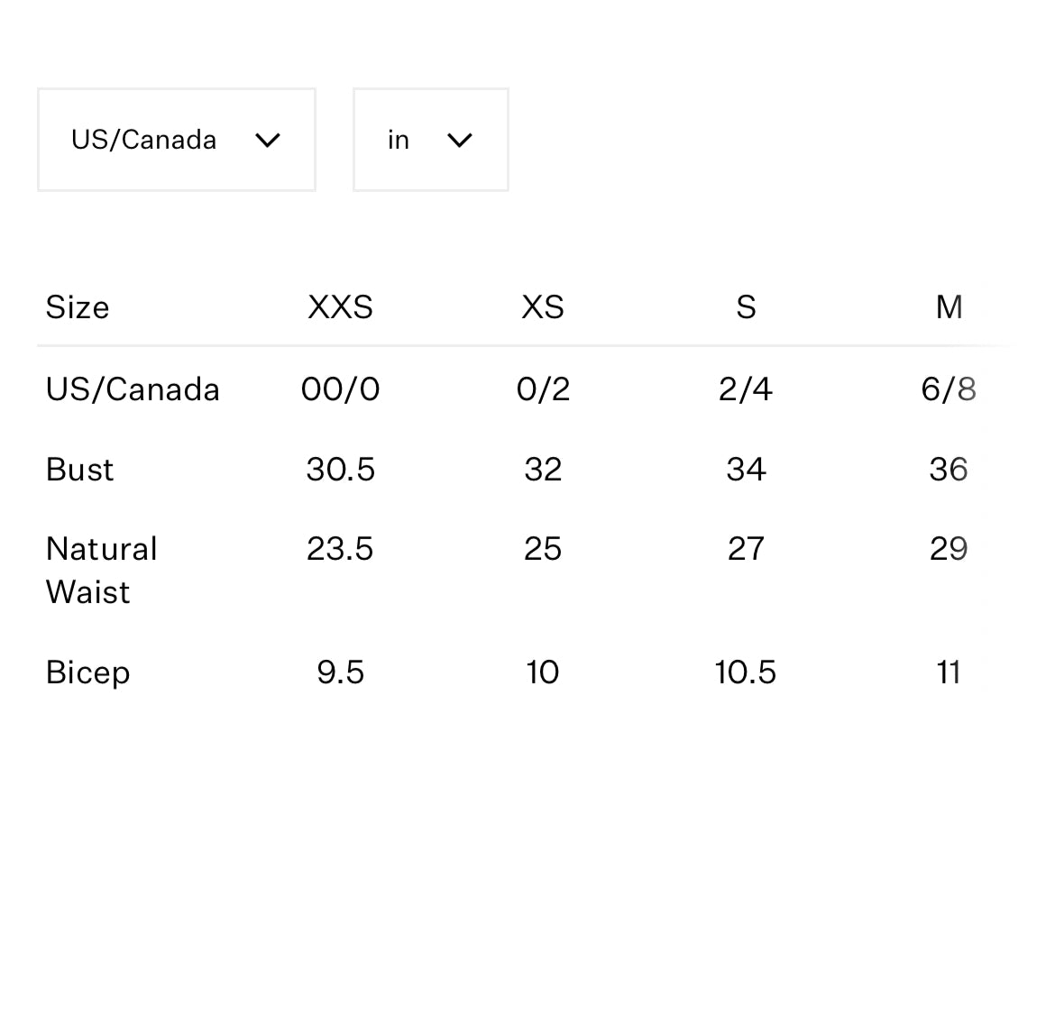The height and width of the screenshot is (1016, 1055).
Task: Select the 6/8 US/Canada size value
Action: (949, 389)
